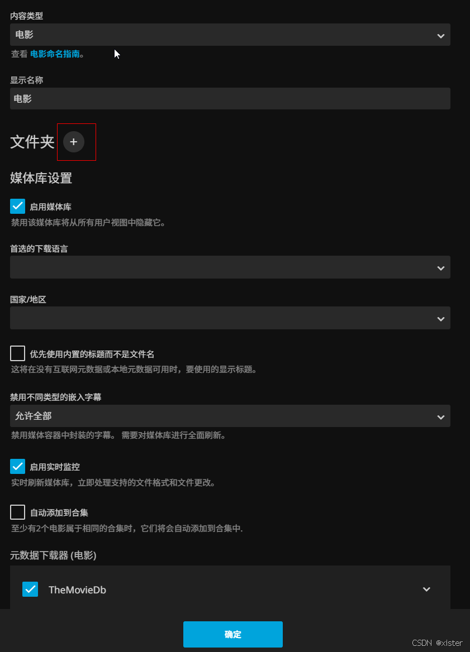Open the 国家/地区 dropdown
The image size is (470, 652).
tap(230, 318)
